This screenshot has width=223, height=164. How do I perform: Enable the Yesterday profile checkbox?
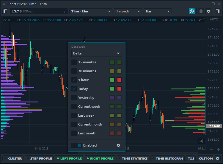[x=74, y=98]
